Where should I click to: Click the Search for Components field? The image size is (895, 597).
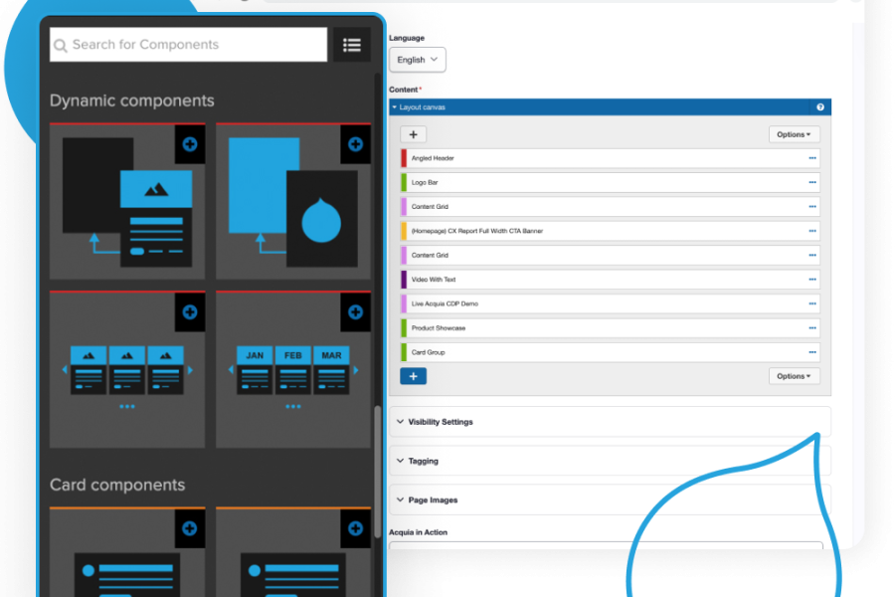pos(189,45)
